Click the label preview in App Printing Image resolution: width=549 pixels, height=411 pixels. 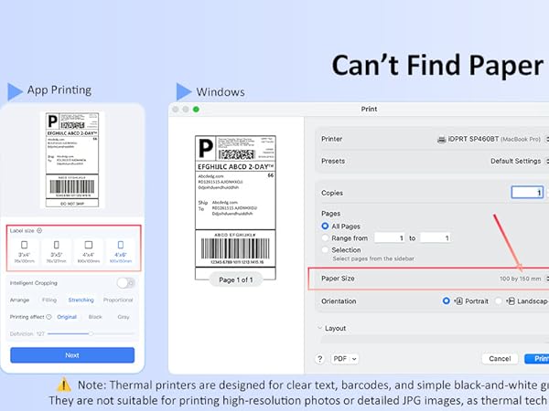pyautogui.click(x=72, y=160)
